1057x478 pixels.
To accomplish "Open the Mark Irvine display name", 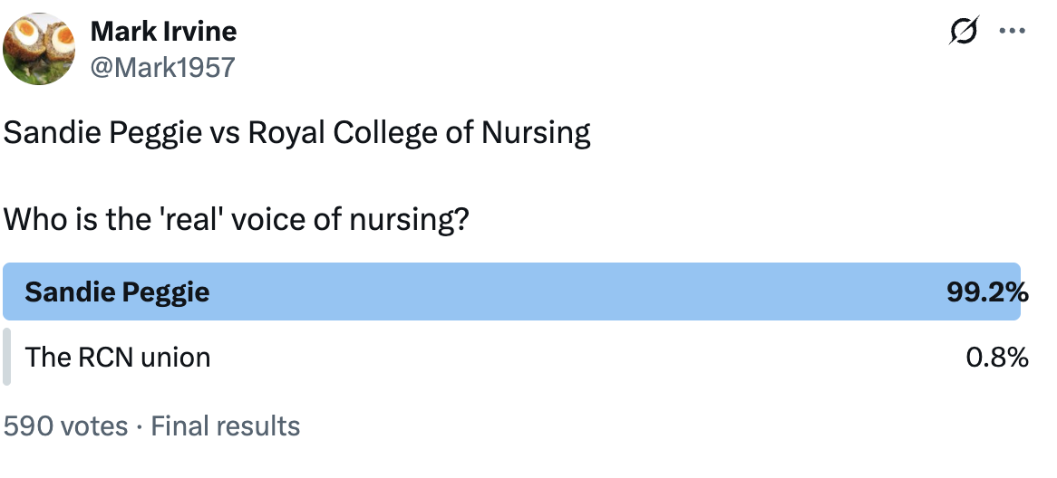I will click(x=163, y=32).
